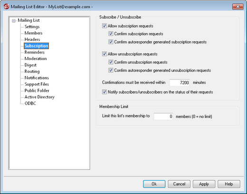Select the Moderation tree entry

coord(36,59)
